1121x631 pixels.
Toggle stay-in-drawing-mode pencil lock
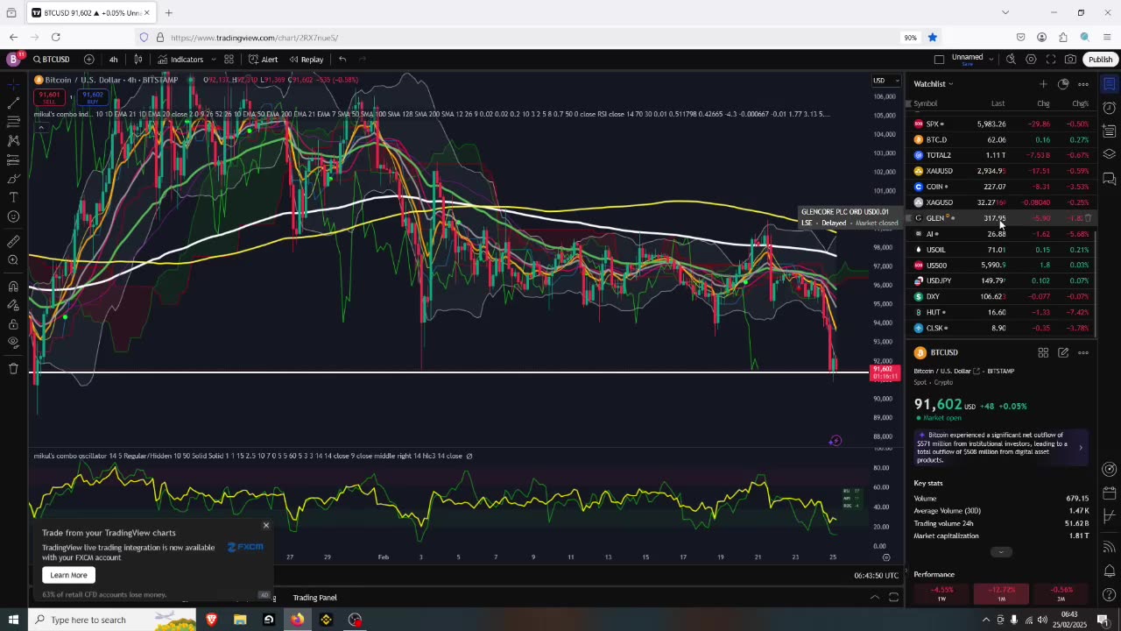click(13, 305)
